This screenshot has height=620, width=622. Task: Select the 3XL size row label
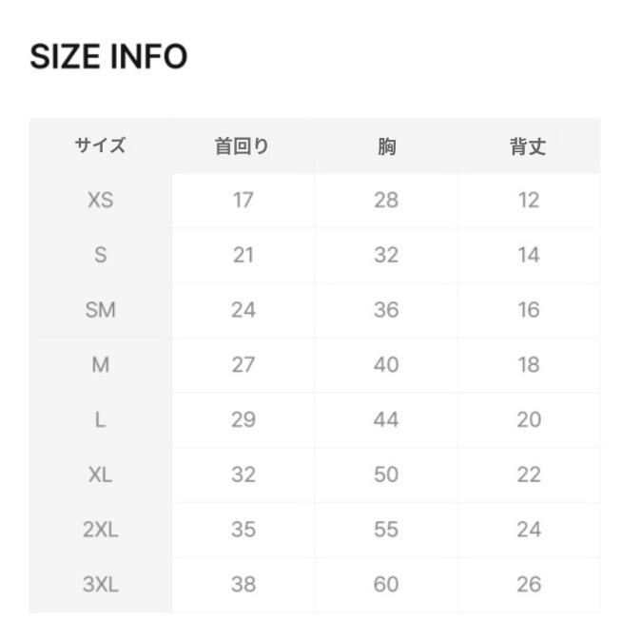tap(100, 584)
